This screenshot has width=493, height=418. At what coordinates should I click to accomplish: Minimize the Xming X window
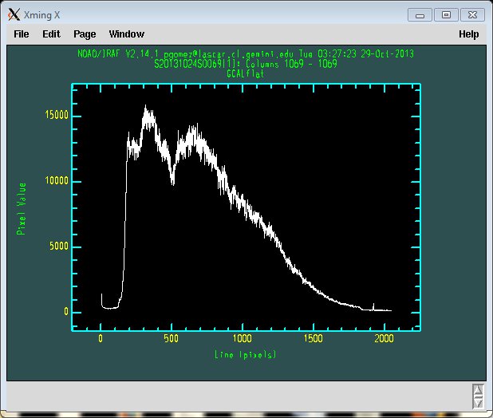point(420,15)
